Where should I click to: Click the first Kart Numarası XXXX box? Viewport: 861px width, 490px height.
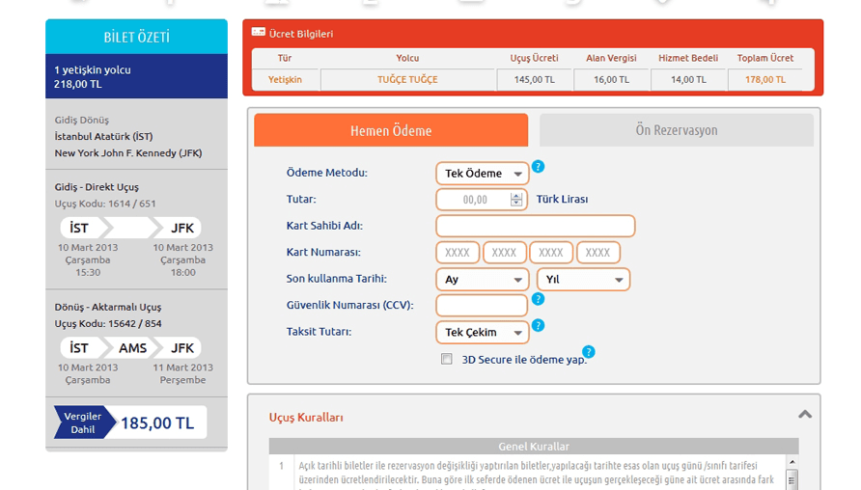coord(458,253)
